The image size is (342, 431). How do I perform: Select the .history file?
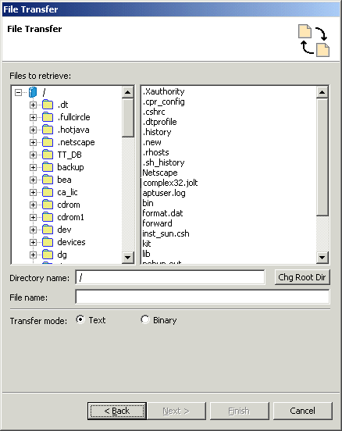click(x=157, y=132)
